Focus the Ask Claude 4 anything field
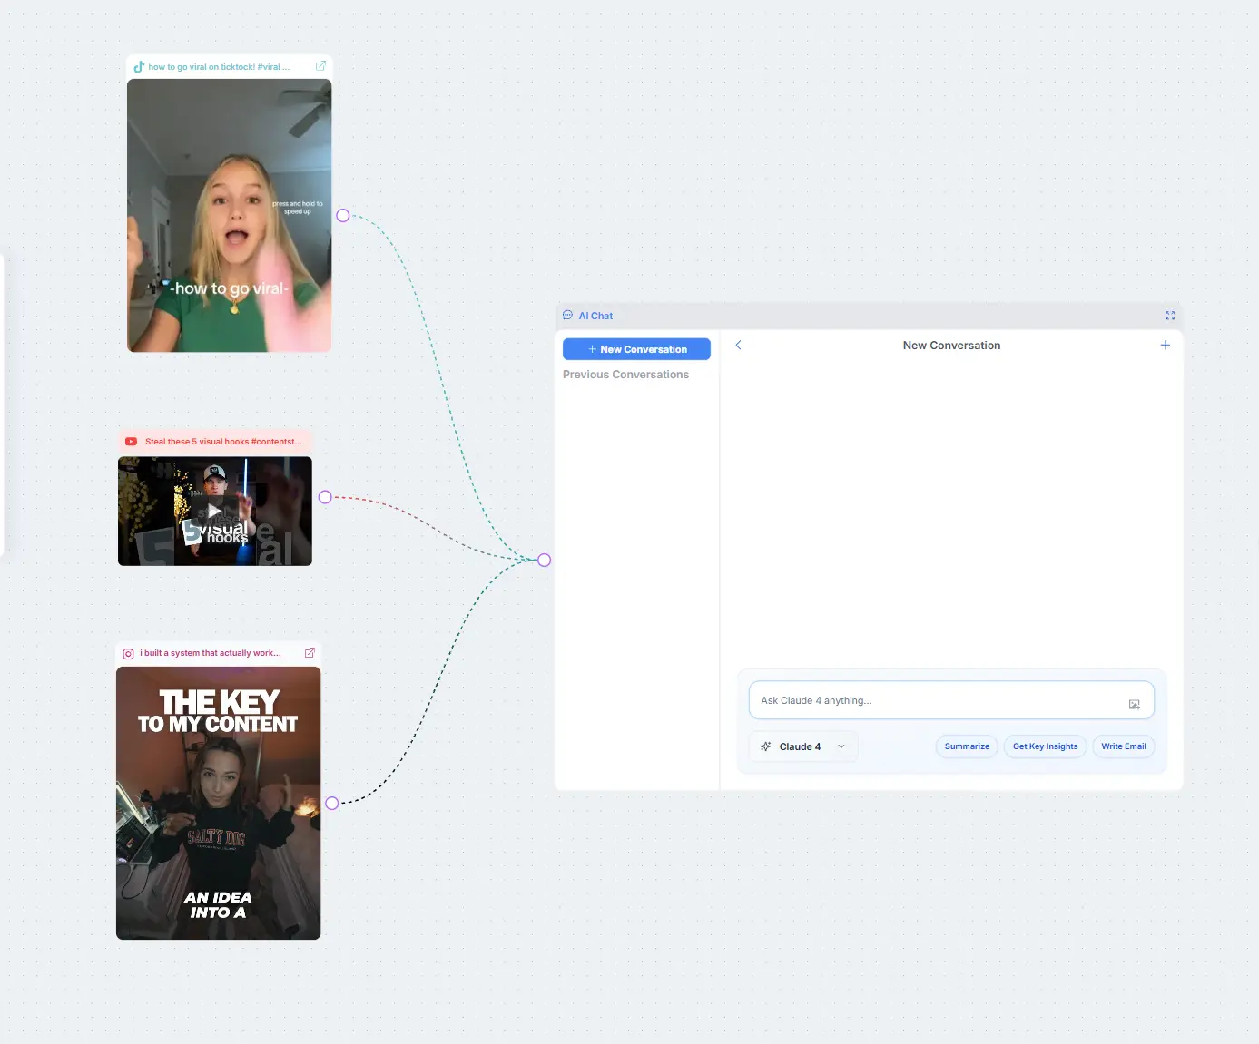1259x1044 pixels. coord(935,700)
